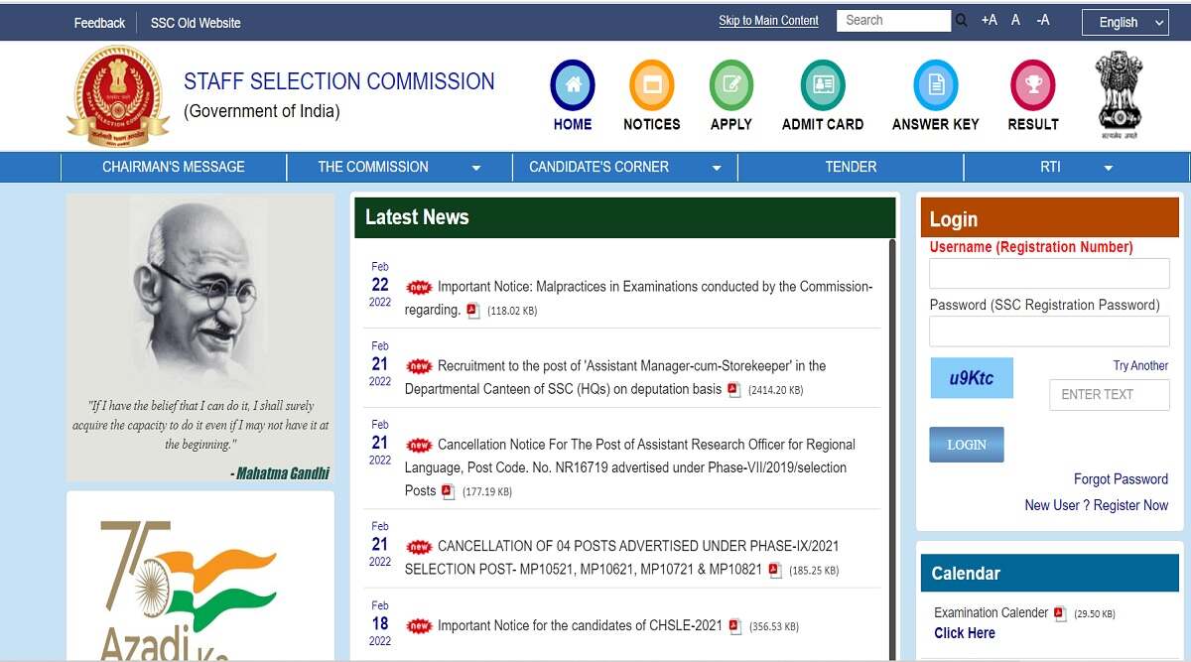The height and width of the screenshot is (662, 1191).
Task: Select the Apply icon
Action: tap(730, 85)
